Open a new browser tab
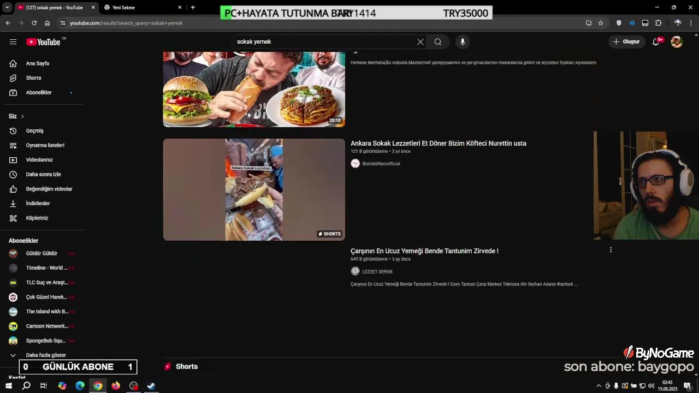This screenshot has width=699, height=393. 193,7
